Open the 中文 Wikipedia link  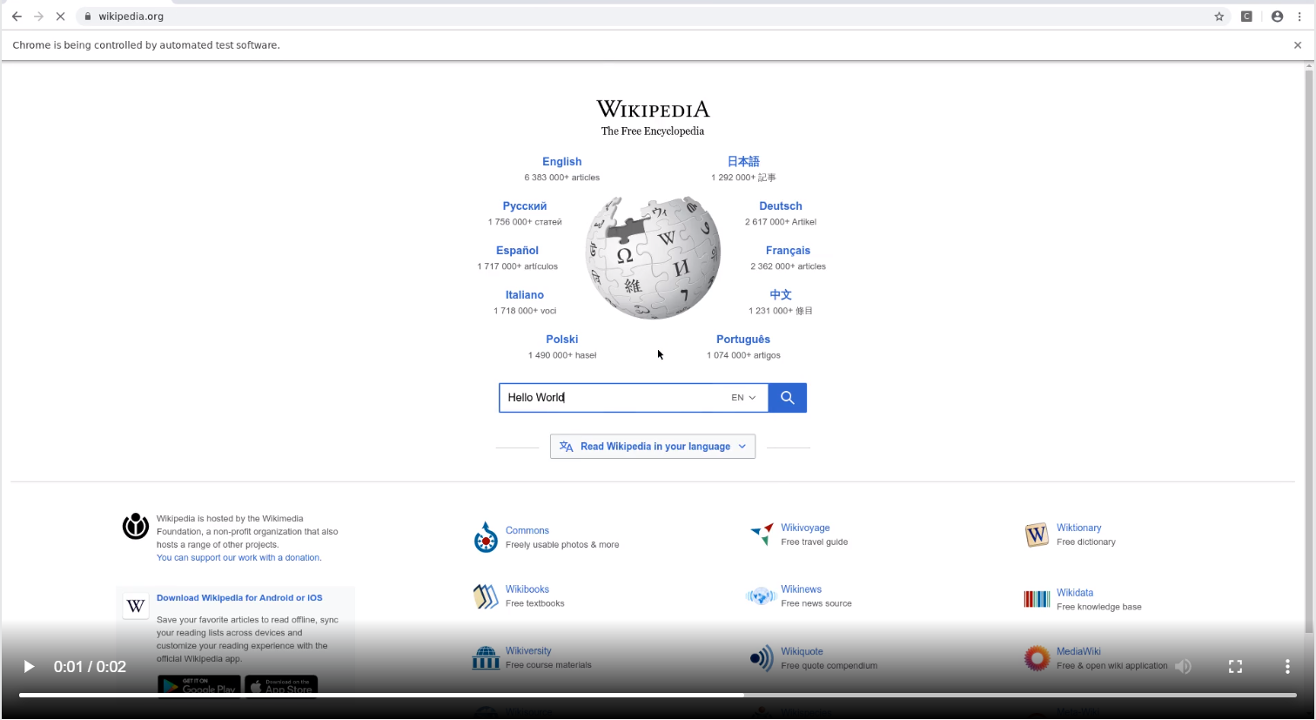pos(781,295)
